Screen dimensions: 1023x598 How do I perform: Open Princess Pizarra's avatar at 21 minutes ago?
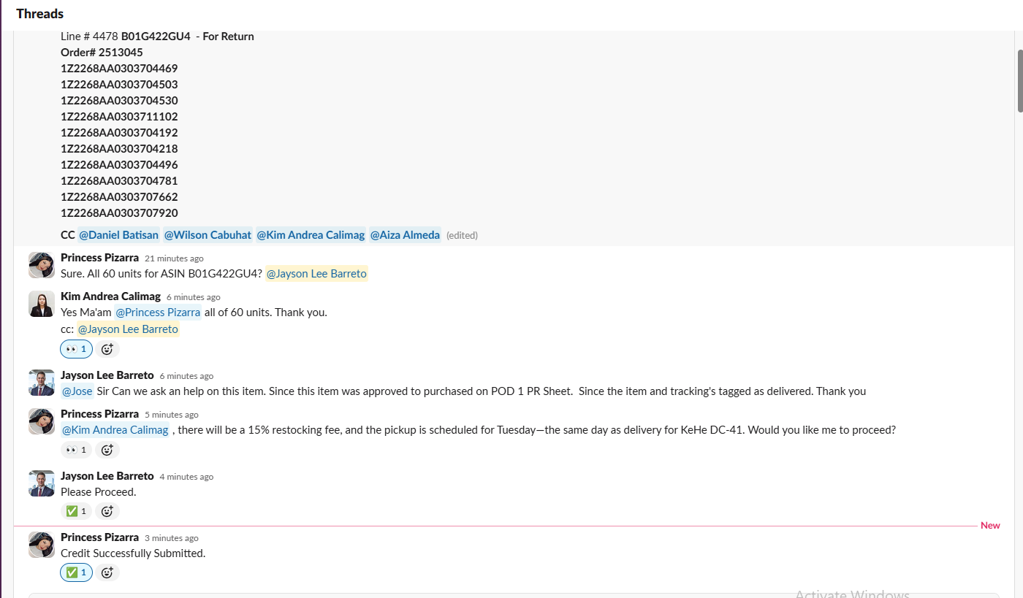[42, 265]
